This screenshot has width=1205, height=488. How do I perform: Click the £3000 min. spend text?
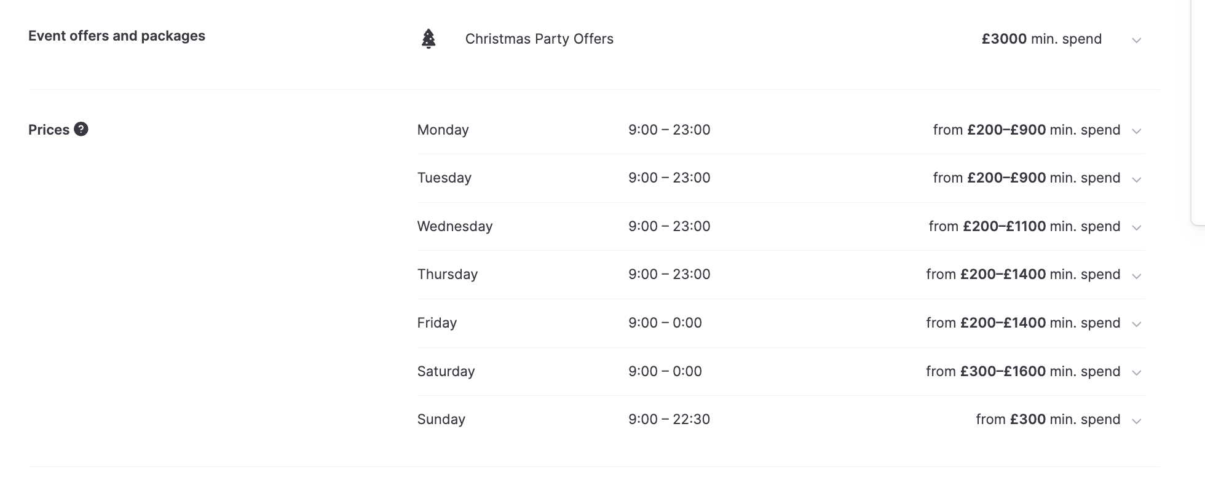point(1041,39)
